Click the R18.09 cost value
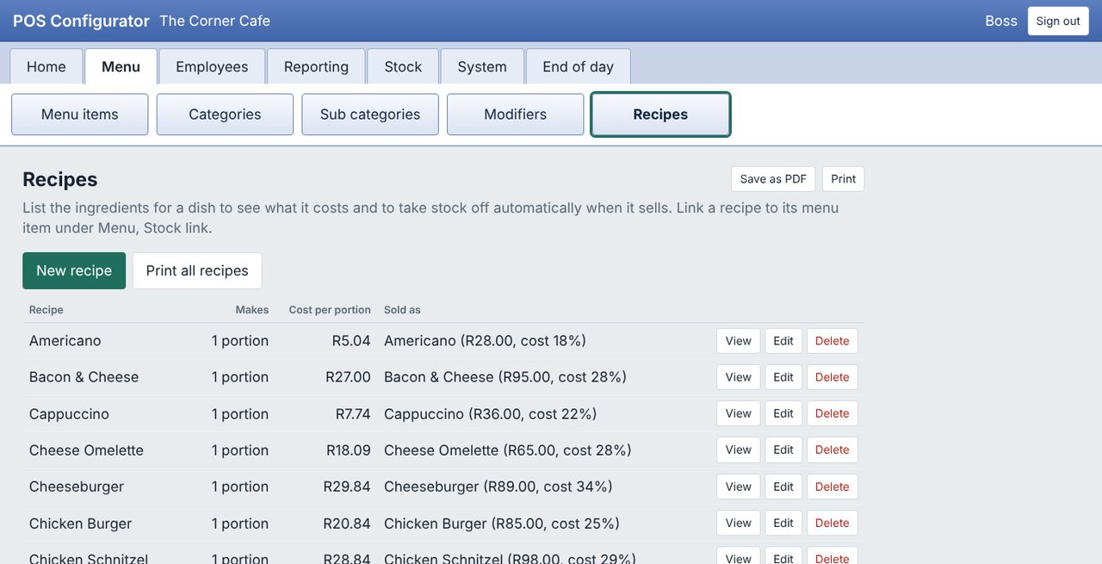1102x564 pixels. click(349, 450)
